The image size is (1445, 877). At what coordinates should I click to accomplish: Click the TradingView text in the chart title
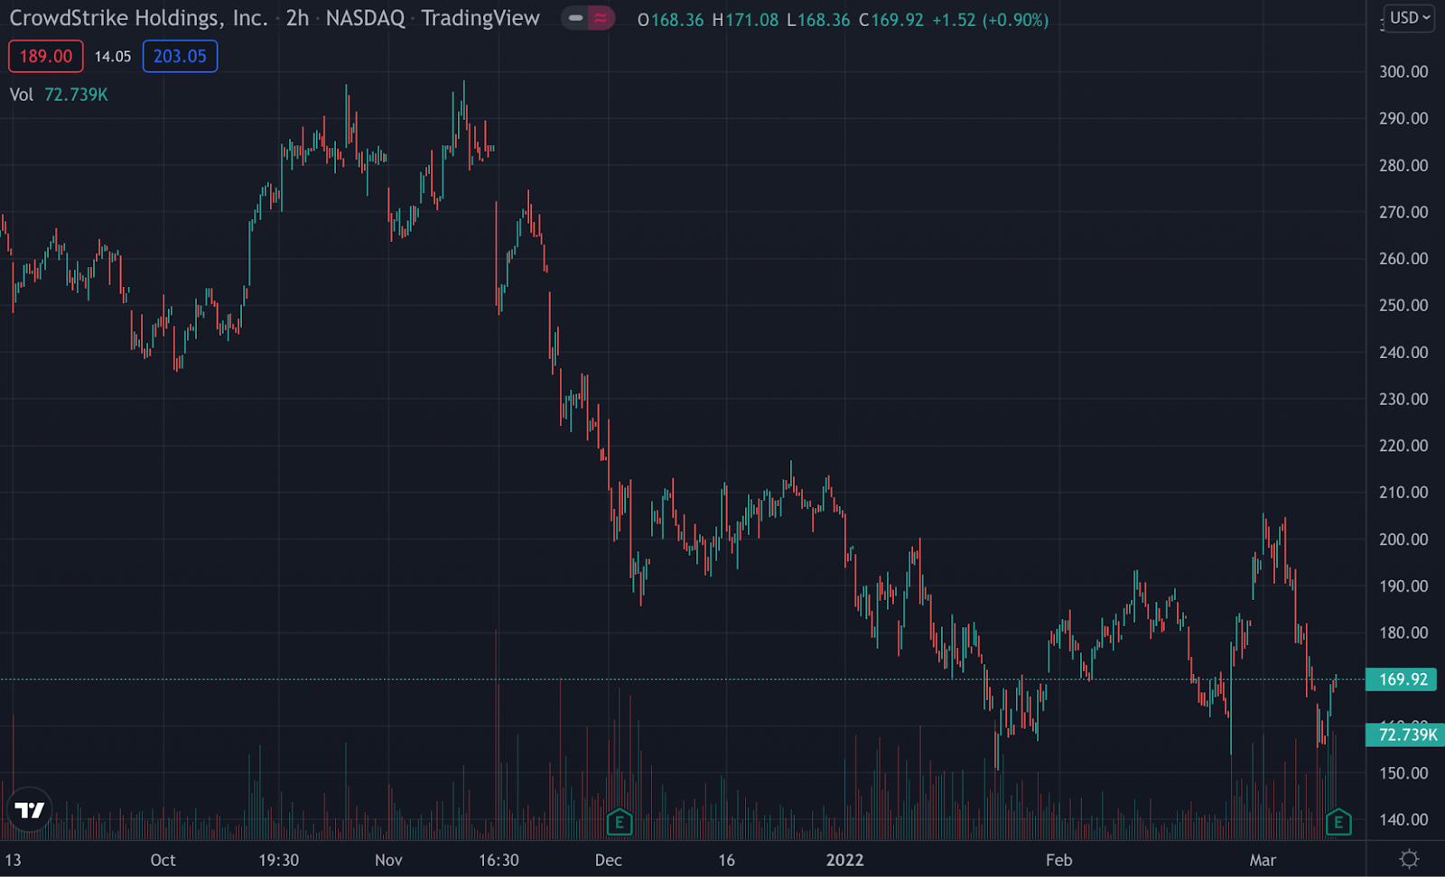coord(480,18)
